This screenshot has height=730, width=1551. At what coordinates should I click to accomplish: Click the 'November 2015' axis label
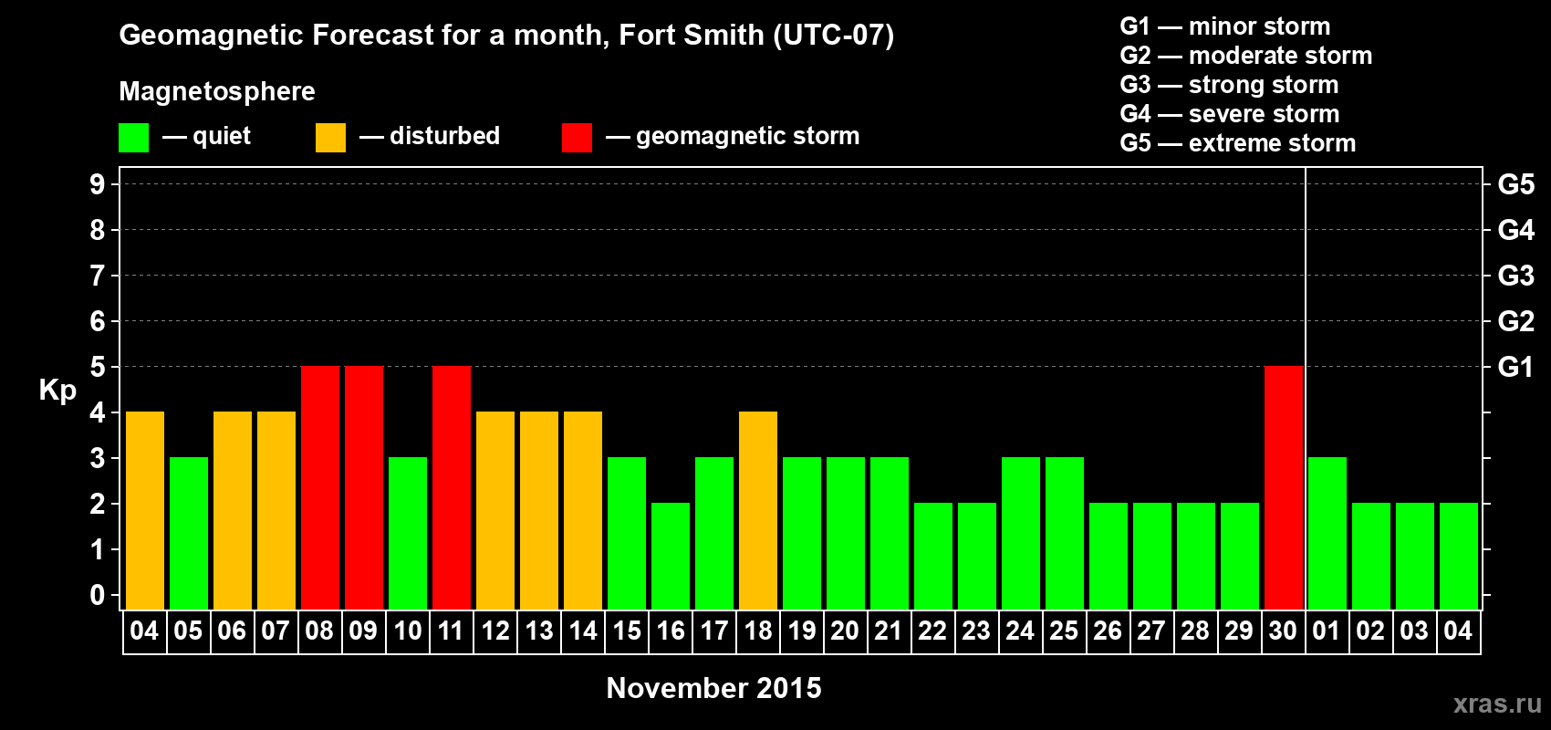point(713,688)
